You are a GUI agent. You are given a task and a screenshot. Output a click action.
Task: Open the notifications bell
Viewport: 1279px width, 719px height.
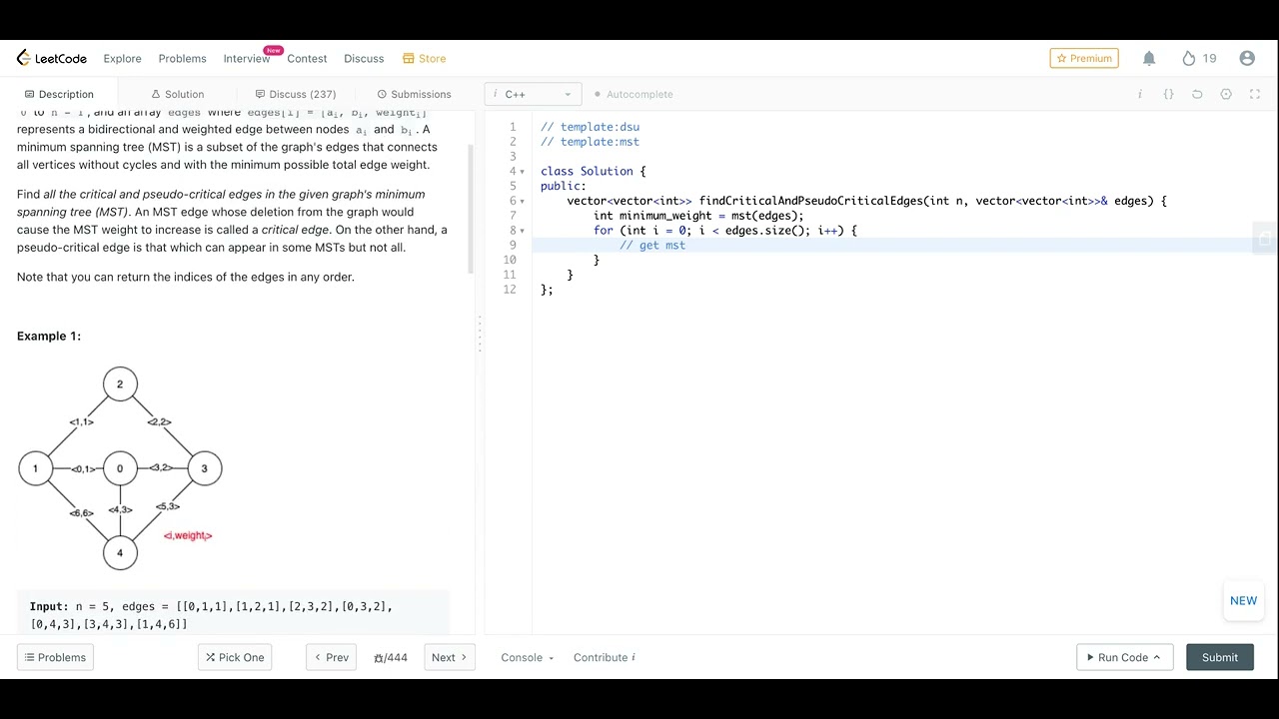pos(1149,58)
